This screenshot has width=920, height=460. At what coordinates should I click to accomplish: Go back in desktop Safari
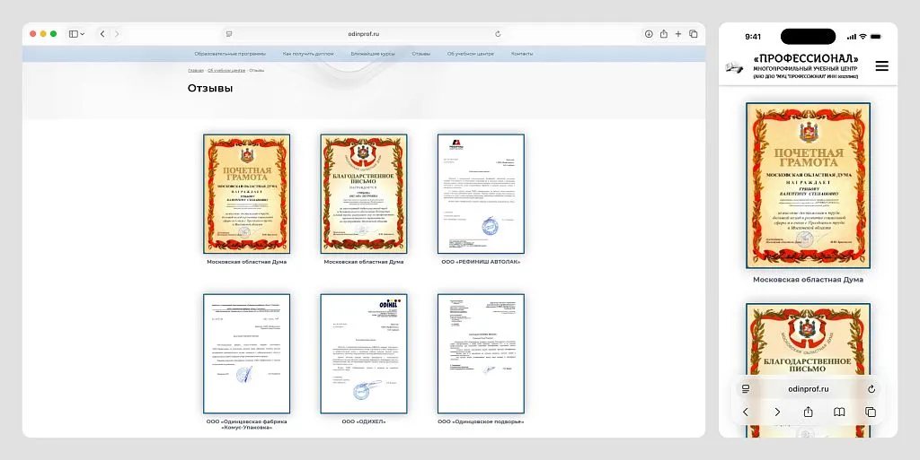[102, 34]
